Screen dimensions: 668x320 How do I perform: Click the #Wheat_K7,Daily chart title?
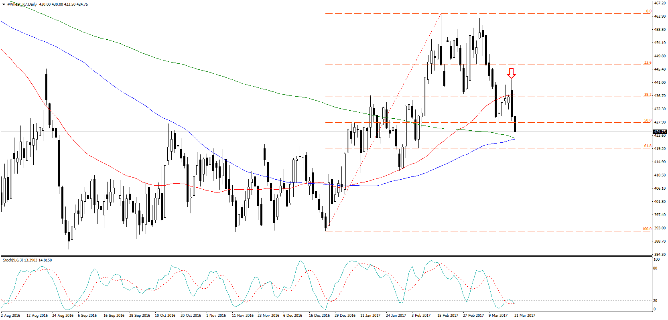pyautogui.click(x=22, y=4)
